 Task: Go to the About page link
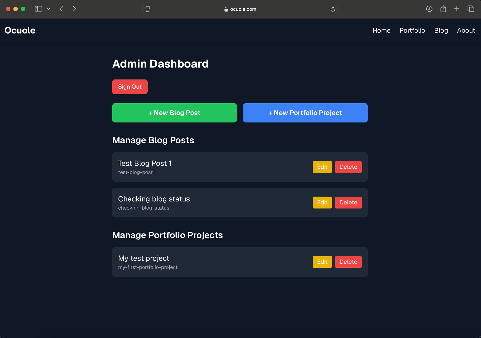[466, 31]
